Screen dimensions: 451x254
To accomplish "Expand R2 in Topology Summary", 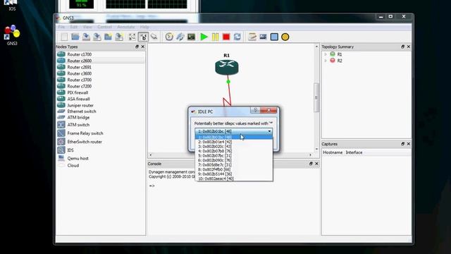I will tap(326, 61).
